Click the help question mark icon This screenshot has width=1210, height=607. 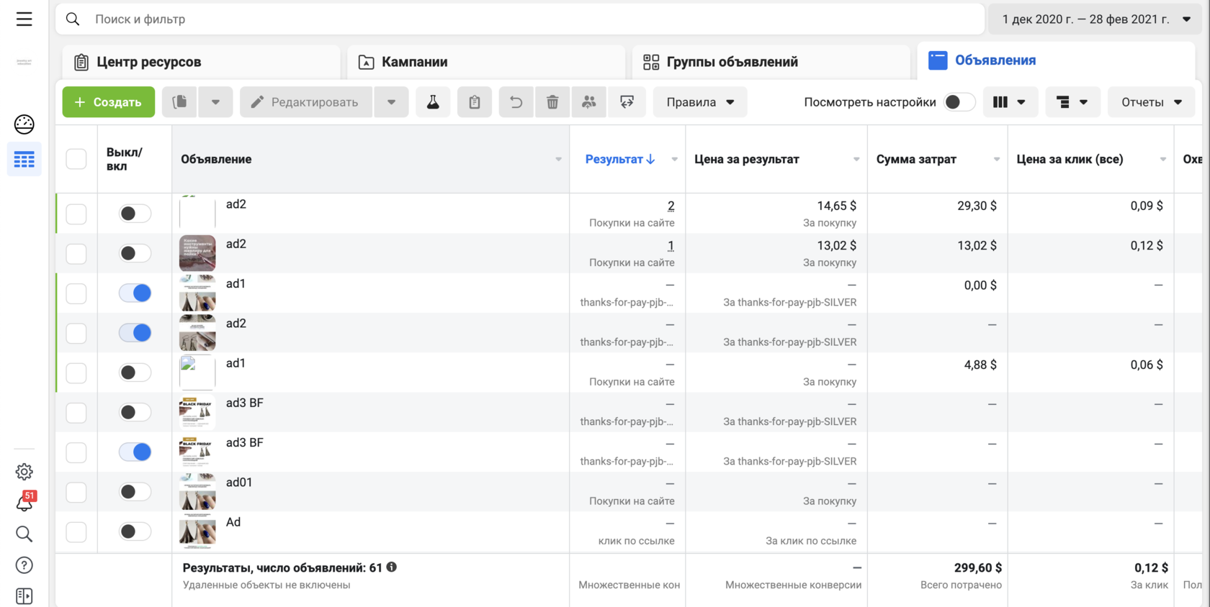click(x=24, y=565)
